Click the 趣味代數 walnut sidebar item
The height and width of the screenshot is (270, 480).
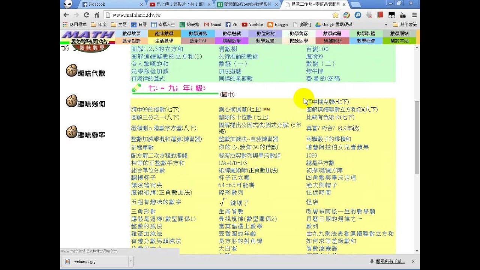tap(85, 71)
